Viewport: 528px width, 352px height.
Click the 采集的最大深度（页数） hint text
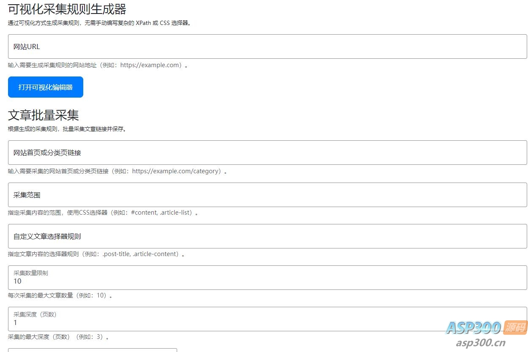[59, 337]
